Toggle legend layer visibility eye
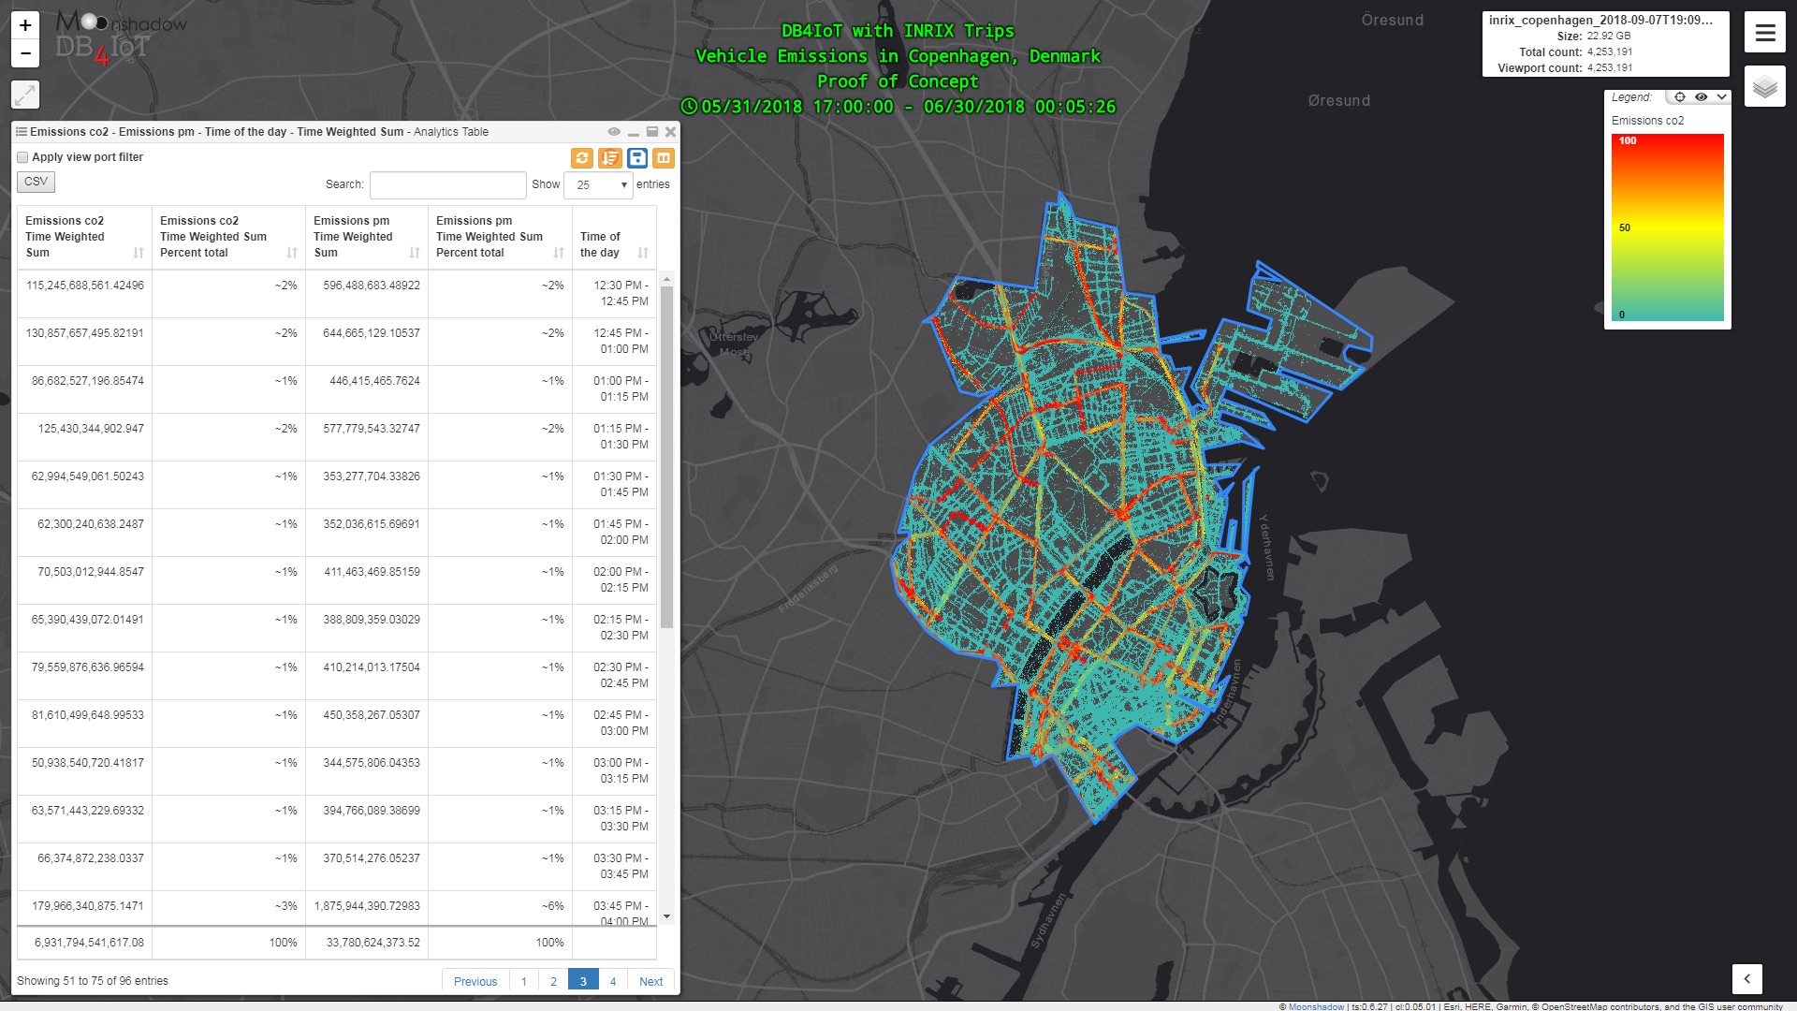The image size is (1797, 1011). pos(1702,97)
